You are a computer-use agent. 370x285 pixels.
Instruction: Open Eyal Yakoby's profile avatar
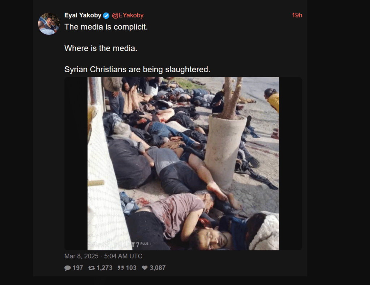pos(49,24)
